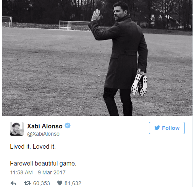Open the black-and-white tweet photo

click(97, 58)
